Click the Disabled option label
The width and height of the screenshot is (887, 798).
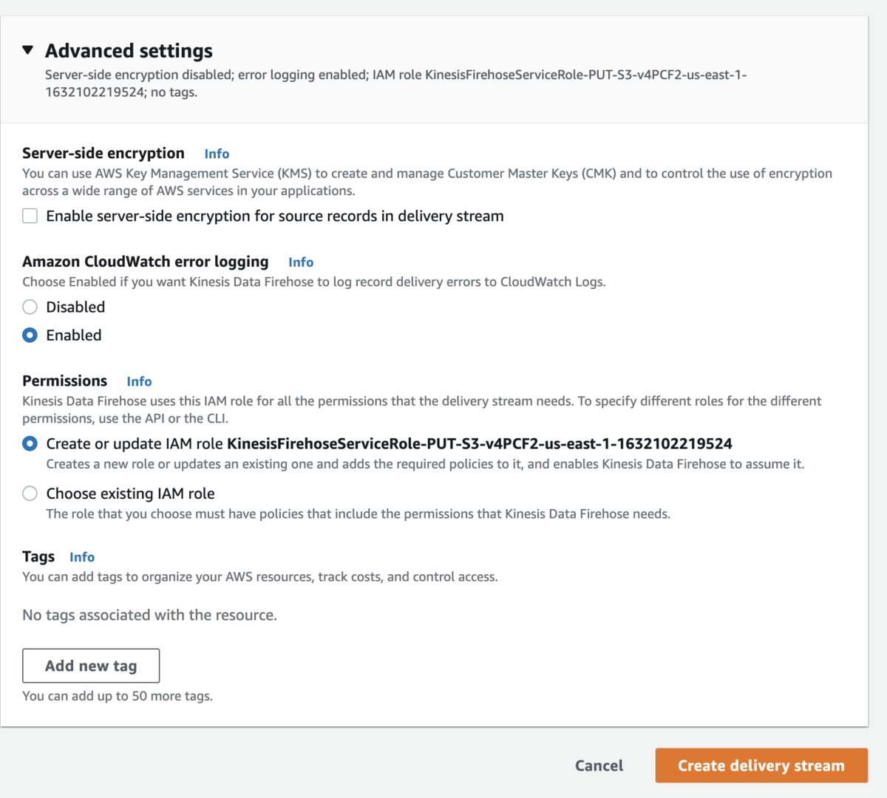[x=75, y=307]
